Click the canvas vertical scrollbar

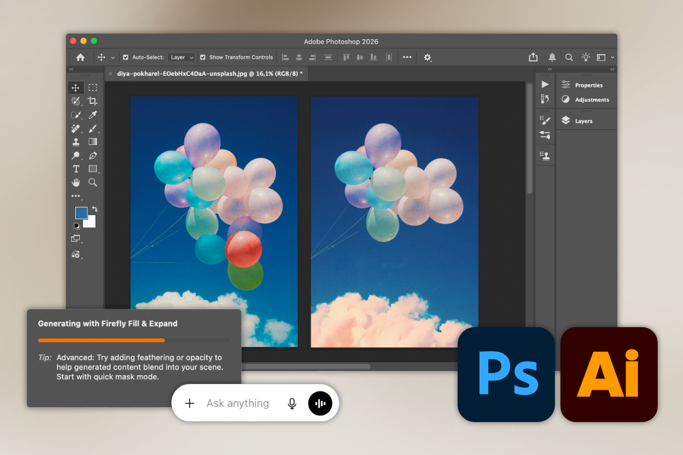coord(530,138)
